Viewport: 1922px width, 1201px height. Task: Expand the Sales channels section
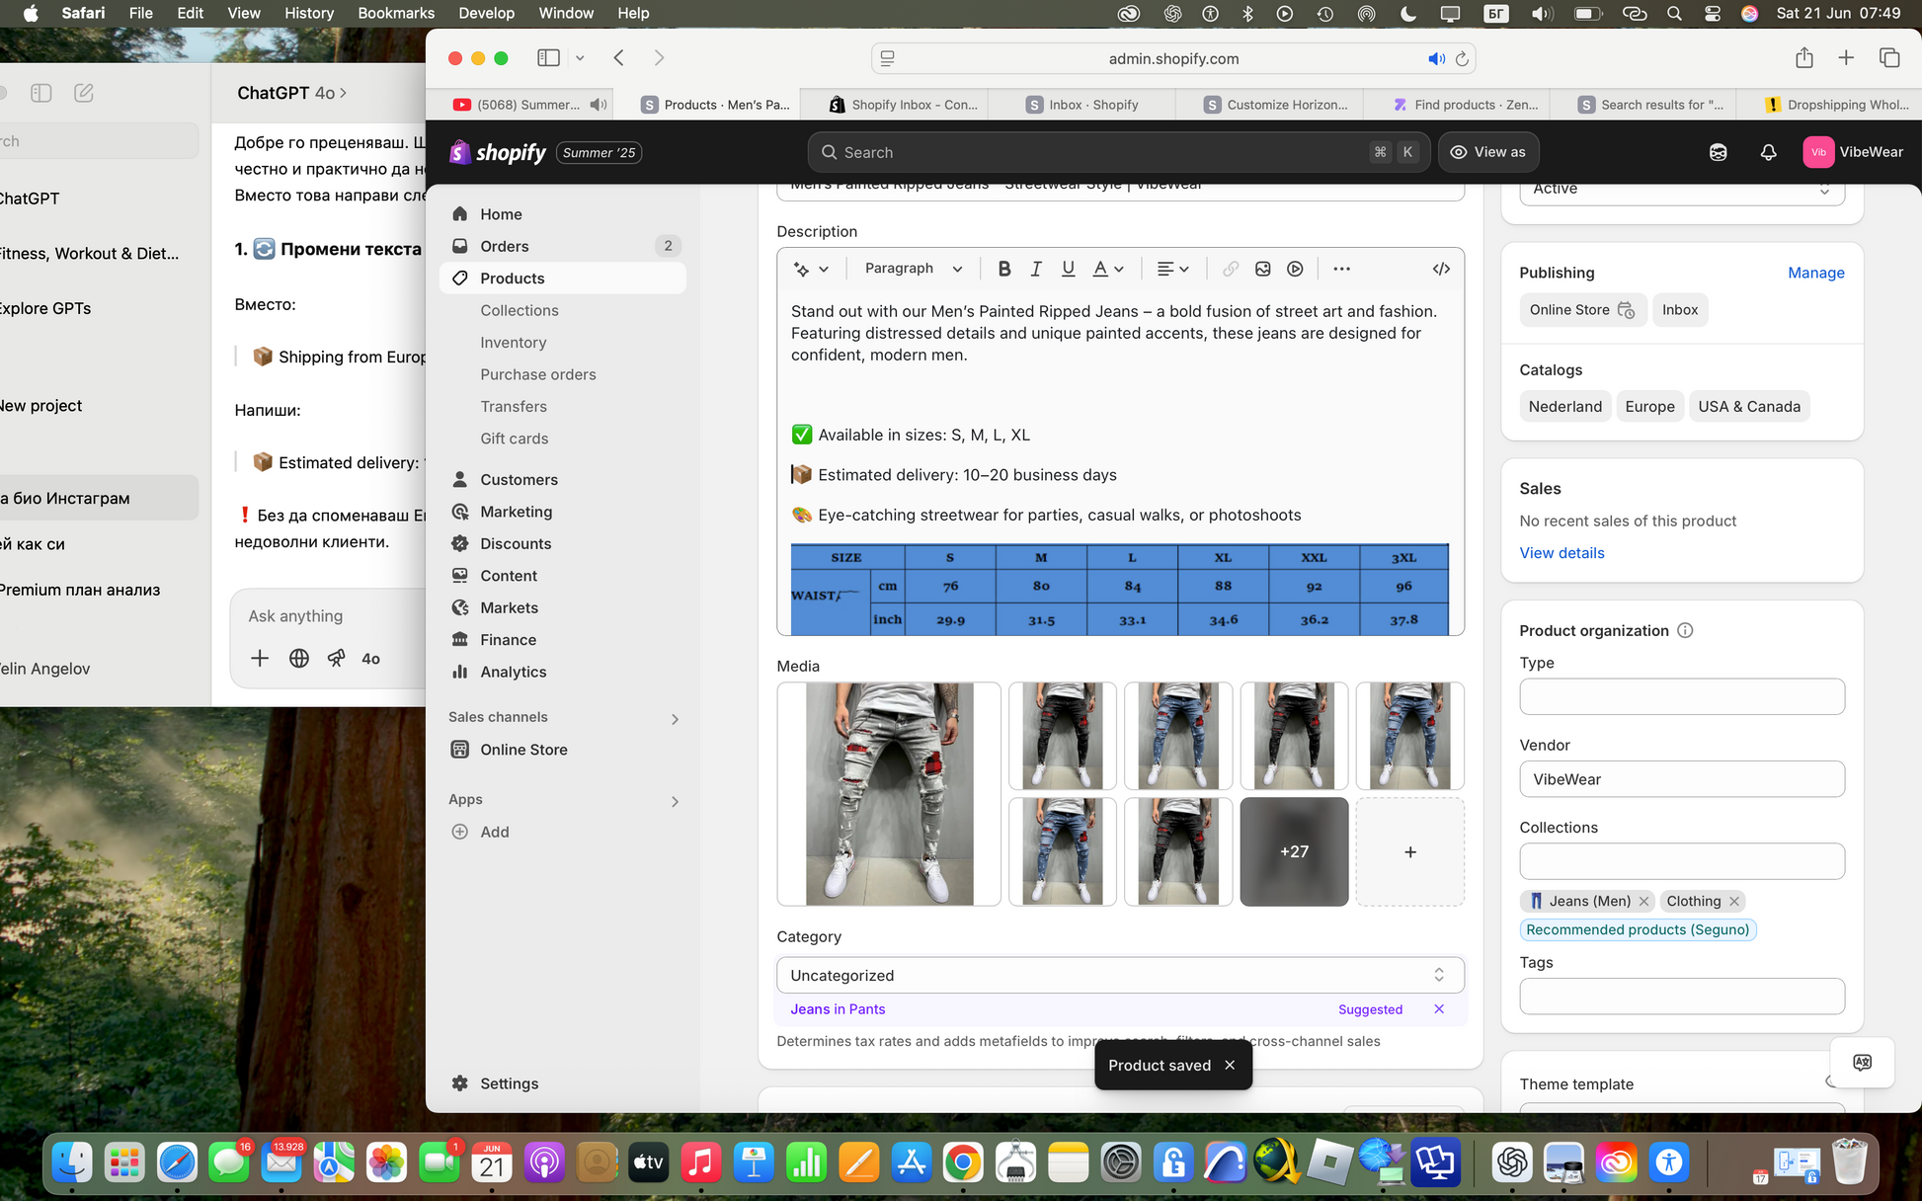675,718
